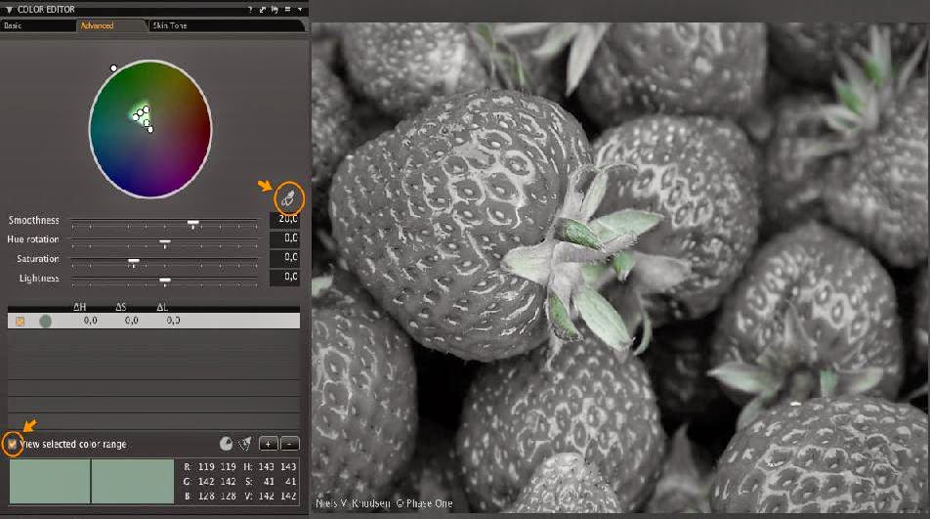
Task: Select the color picker eyedropper tool
Action: point(288,198)
